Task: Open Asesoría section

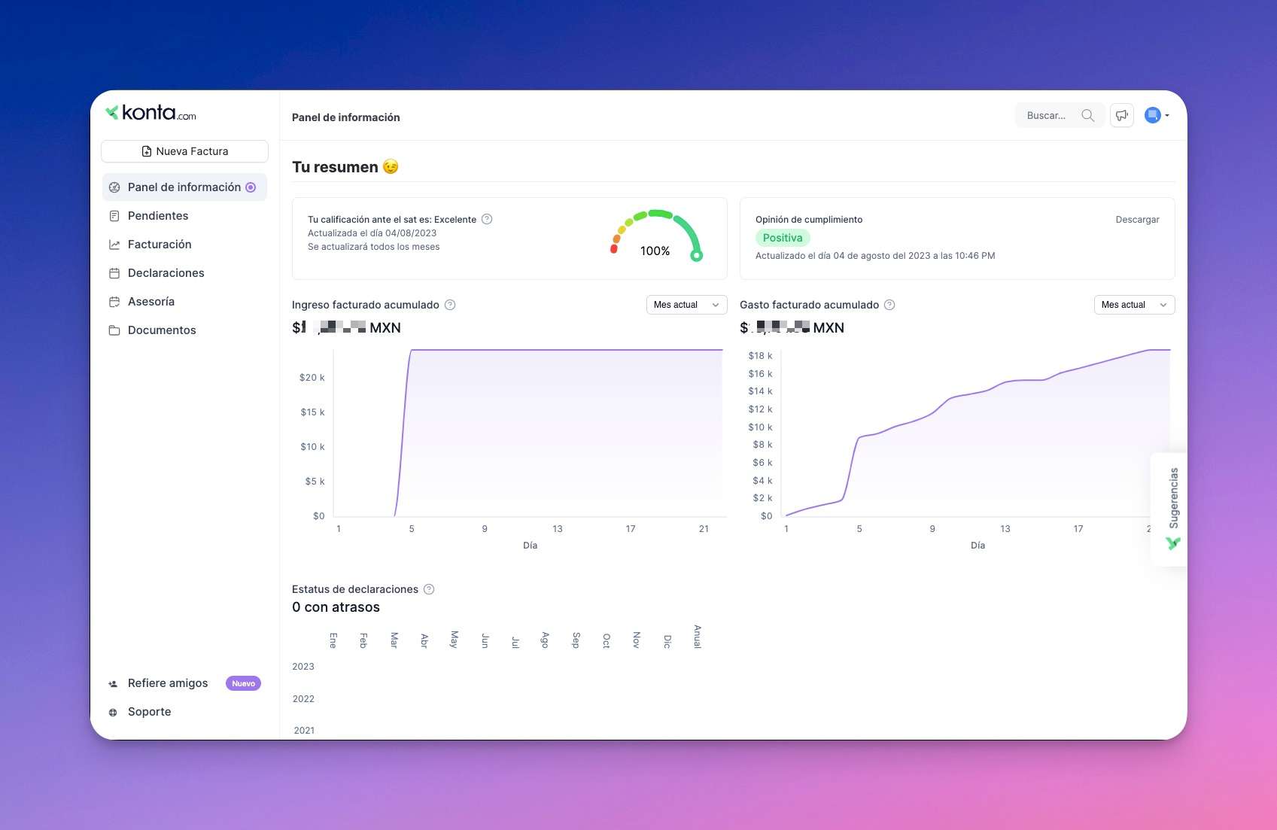Action: point(151,302)
